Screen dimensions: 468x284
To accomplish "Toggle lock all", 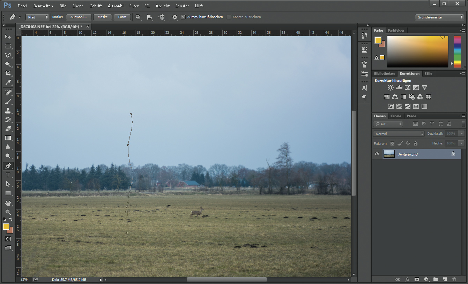I will tap(415, 143).
